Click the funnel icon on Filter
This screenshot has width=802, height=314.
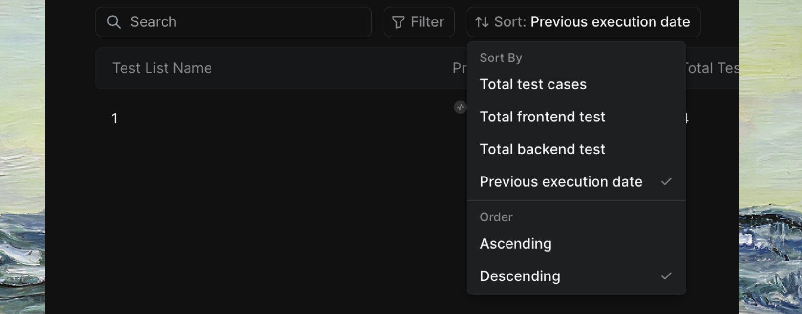click(399, 22)
